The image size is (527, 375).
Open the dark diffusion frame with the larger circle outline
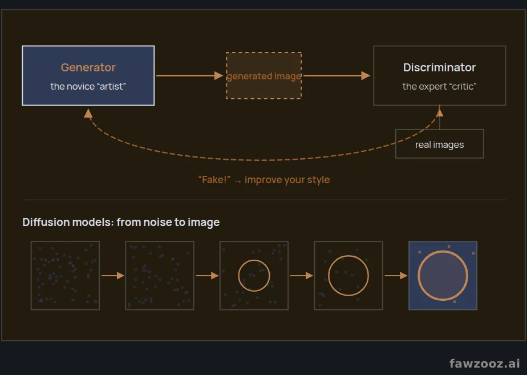pyautogui.click(x=348, y=276)
